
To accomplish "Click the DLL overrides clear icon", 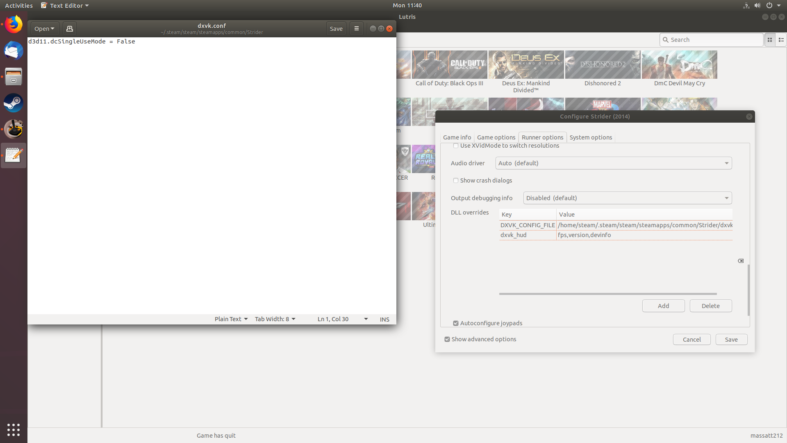I will 741,261.
